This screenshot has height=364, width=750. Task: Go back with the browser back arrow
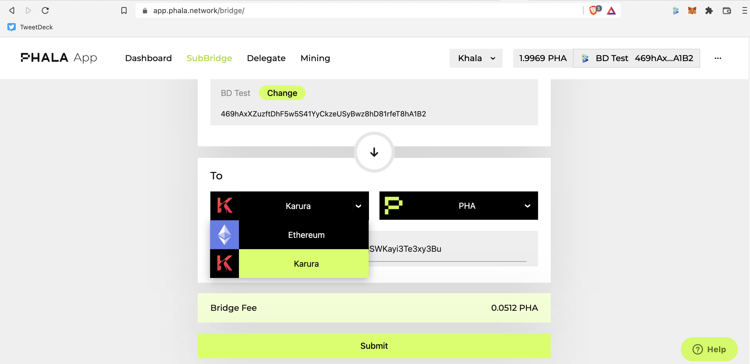pyautogui.click(x=12, y=10)
